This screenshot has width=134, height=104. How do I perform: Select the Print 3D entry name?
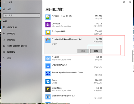click(55, 57)
